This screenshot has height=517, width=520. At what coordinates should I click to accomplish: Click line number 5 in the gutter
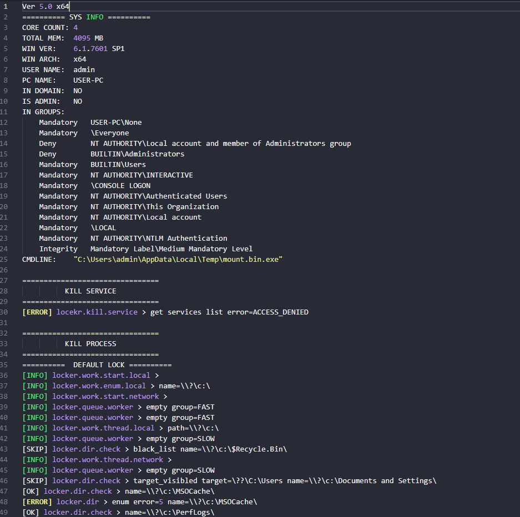pyautogui.click(x=6, y=49)
